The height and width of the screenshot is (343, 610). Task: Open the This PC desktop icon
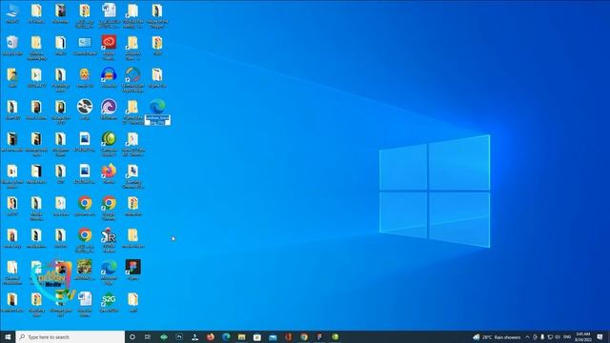pyautogui.click(x=12, y=13)
